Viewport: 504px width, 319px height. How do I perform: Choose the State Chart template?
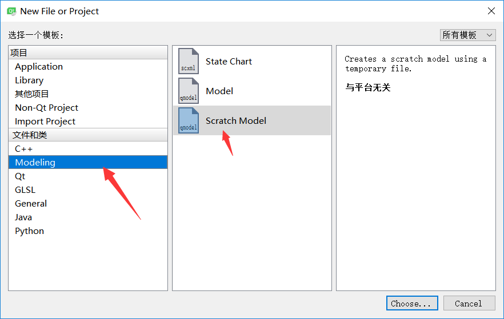tap(252, 61)
